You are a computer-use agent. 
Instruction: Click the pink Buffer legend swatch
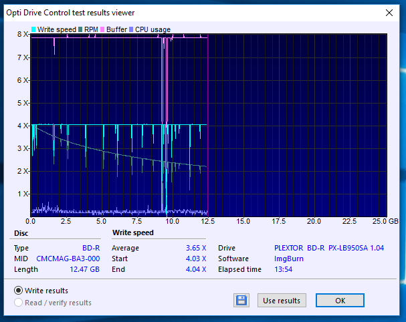[102, 29]
